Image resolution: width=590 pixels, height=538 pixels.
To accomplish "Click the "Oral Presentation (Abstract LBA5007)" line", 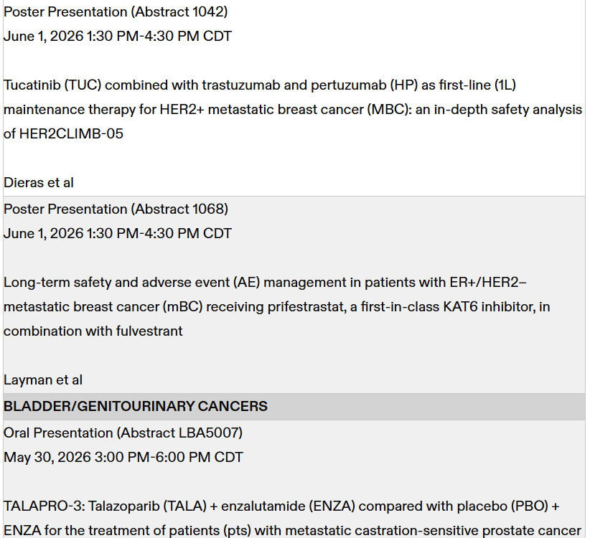I will [x=123, y=433].
